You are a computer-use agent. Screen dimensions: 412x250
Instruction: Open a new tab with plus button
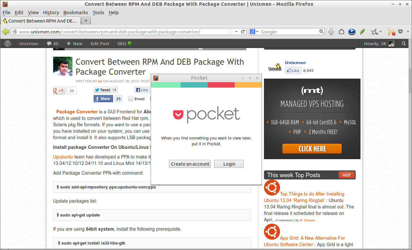(86, 21)
